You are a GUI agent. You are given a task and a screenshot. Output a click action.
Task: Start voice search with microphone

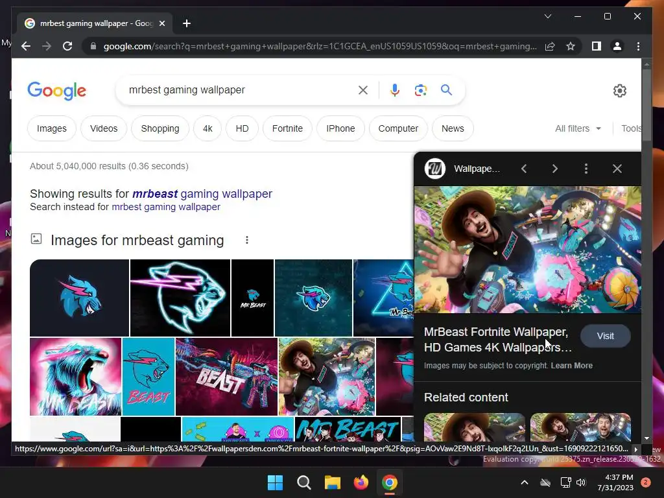[x=395, y=89]
